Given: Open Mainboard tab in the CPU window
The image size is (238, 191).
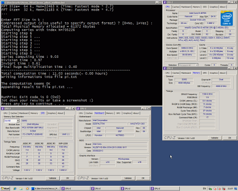Looking at the screenshot, I should click(x=186, y=7).
